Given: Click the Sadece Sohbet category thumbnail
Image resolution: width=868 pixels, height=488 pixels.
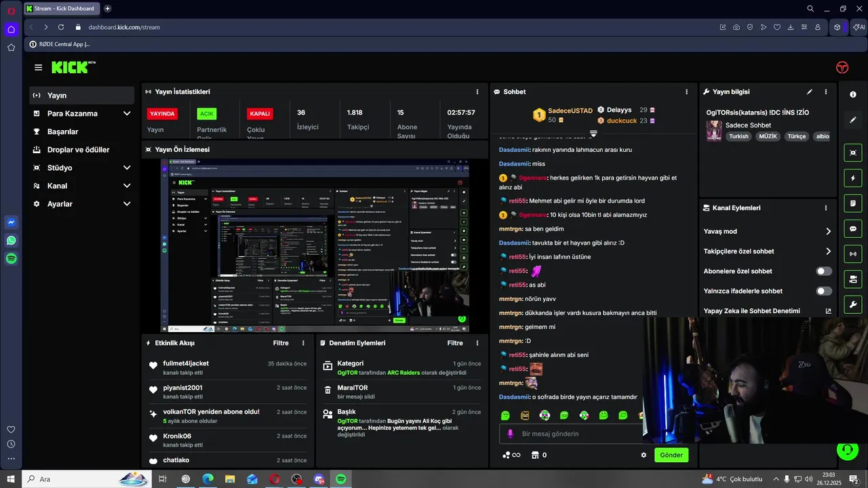Looking at the screenshot, I should point(713,131).
